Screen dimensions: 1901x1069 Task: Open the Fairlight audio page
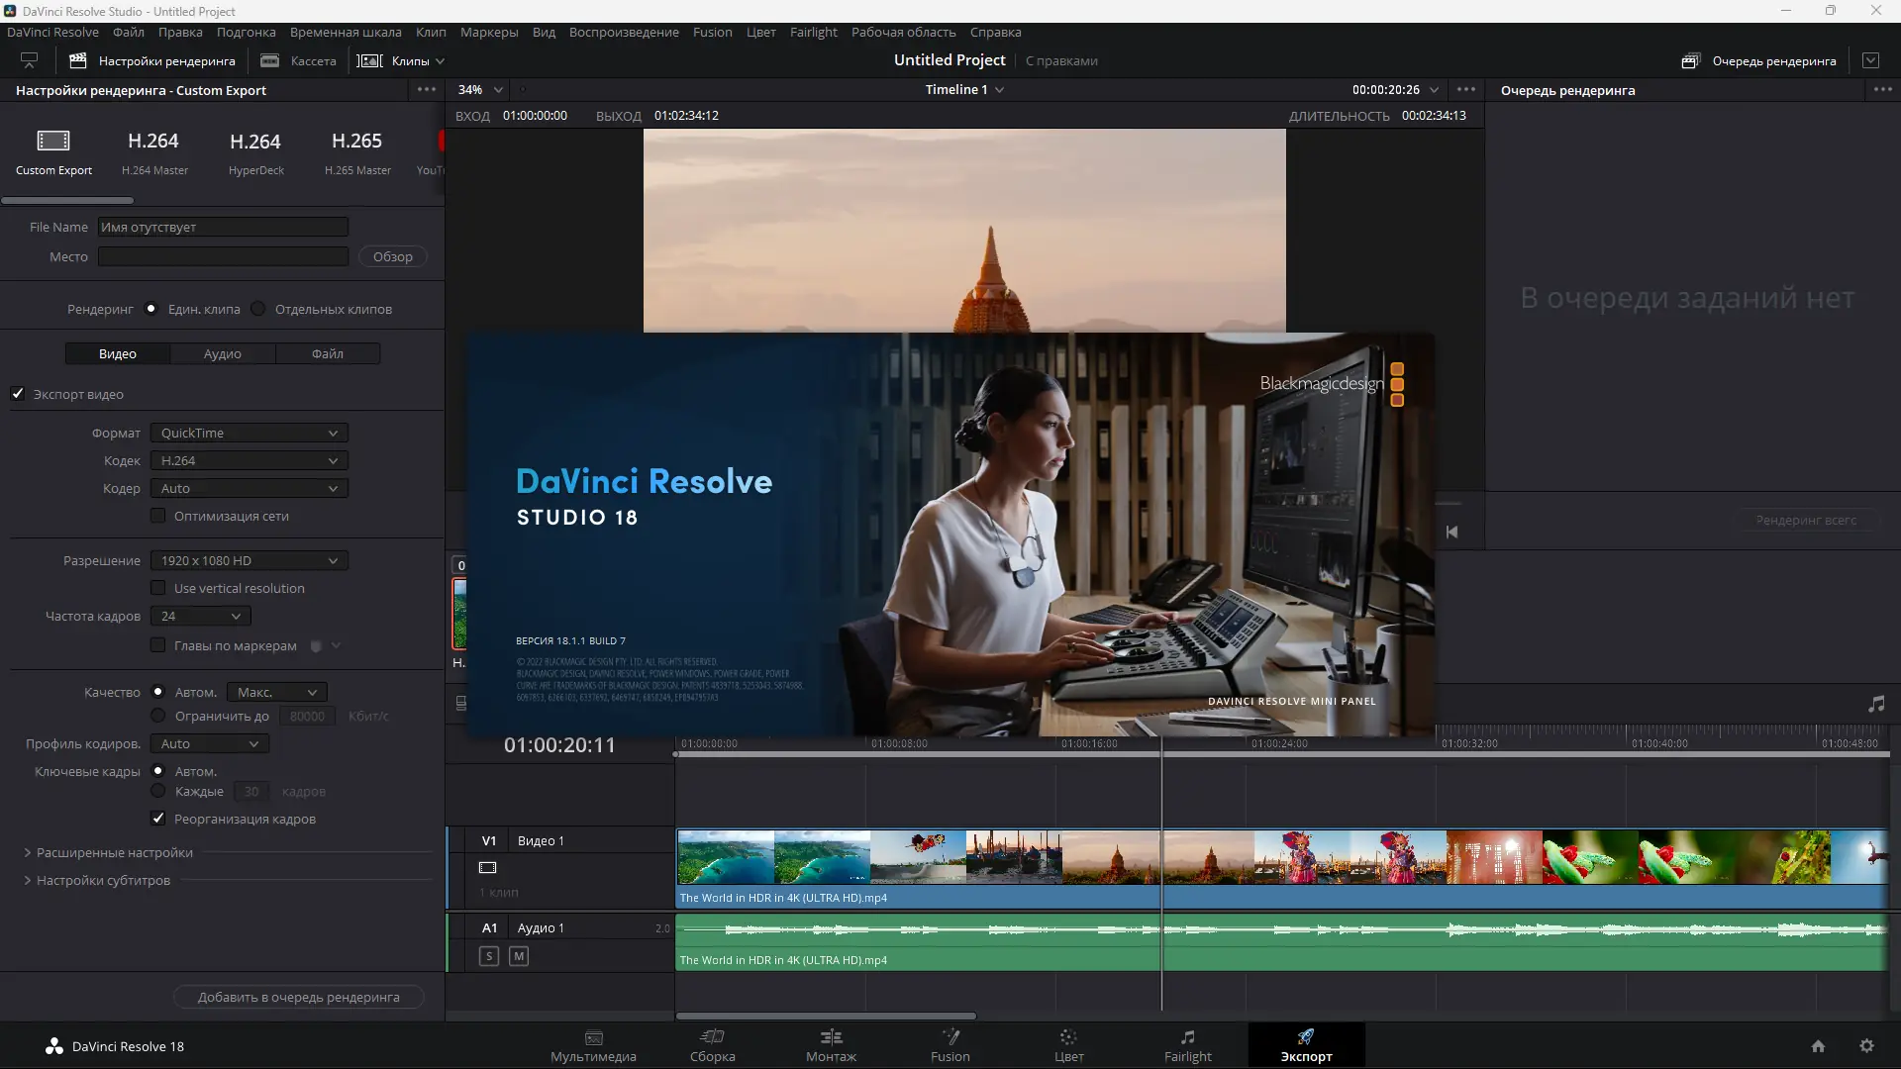click(x=1187, y=1045)
